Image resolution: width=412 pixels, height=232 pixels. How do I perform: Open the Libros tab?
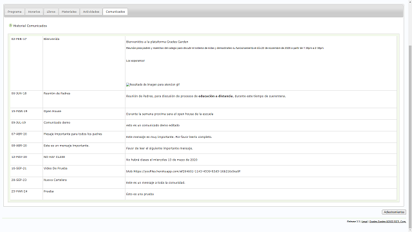click(51, 12)
